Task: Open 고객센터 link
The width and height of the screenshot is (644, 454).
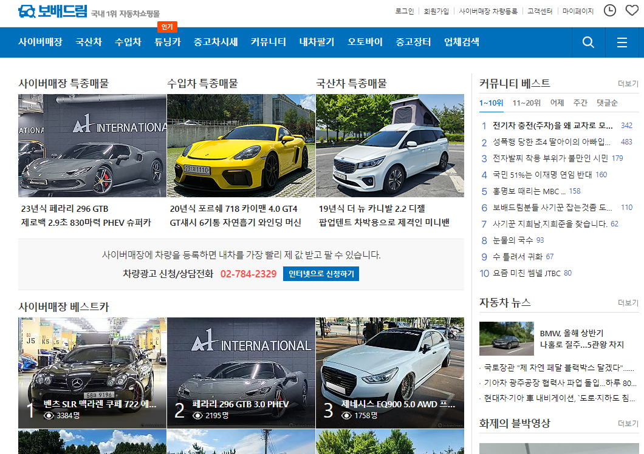Action: 540,11
